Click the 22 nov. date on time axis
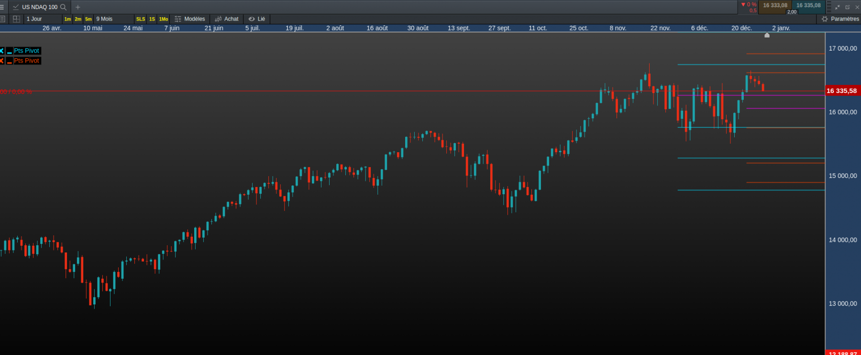Viewport: 861px width, 355px height. tap(660, 28)
